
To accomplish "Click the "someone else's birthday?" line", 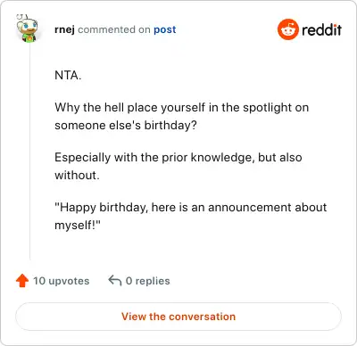I will (x=126, y=125).
